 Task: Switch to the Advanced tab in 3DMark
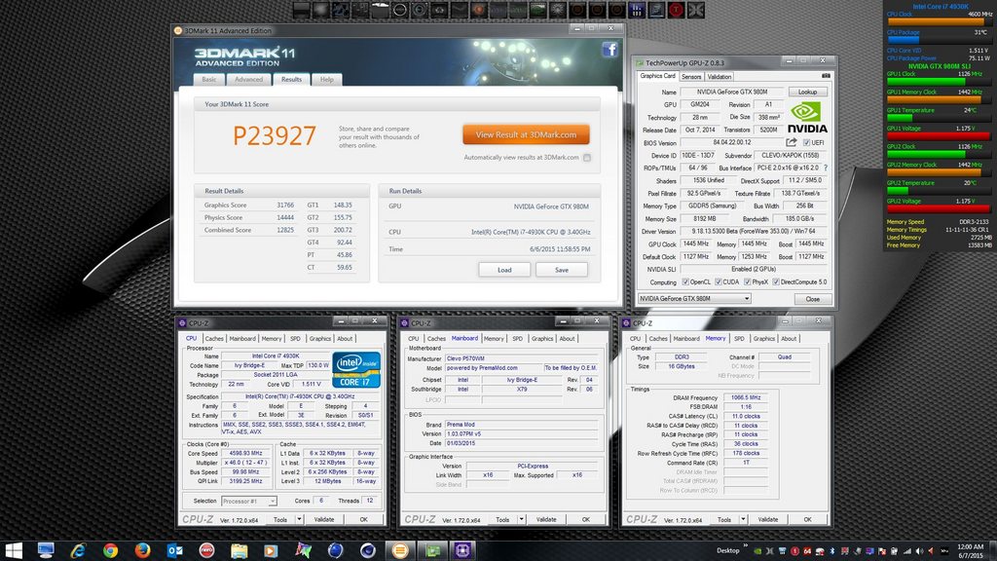[x=248, y=80]
